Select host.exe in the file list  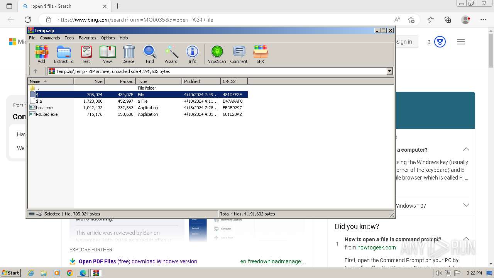click(138, 108)
